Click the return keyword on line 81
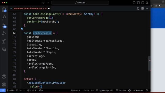Image resolution: width=165 pixels, height=93 pixels. pyautogui.click(x=28, y=79)
